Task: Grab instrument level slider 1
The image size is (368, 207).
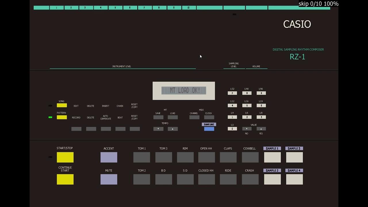Action: pyautogui.click(x=57, y=8)
